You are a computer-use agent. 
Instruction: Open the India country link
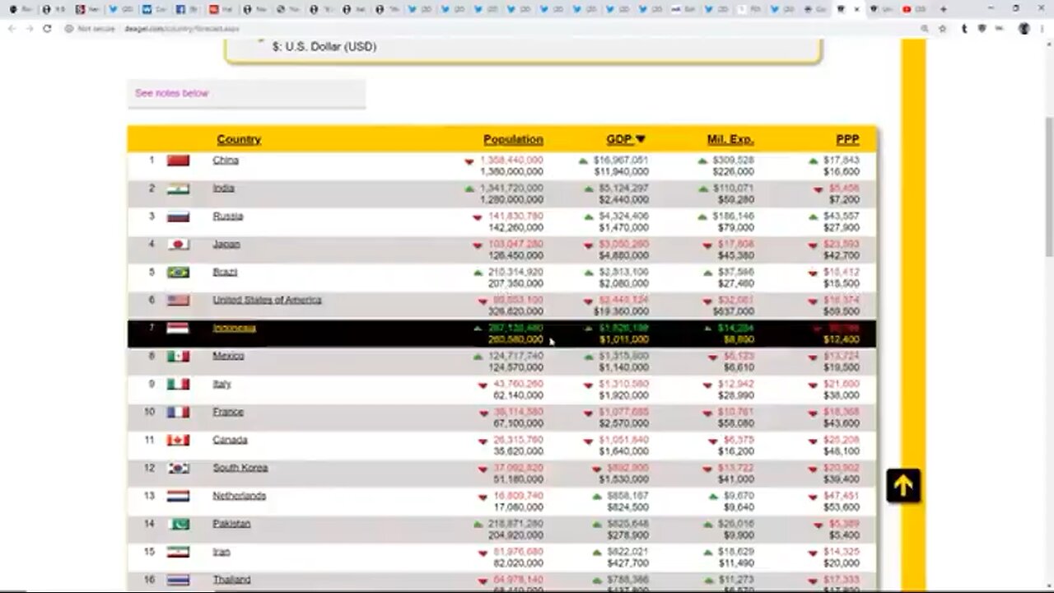(x=223, y=188)
